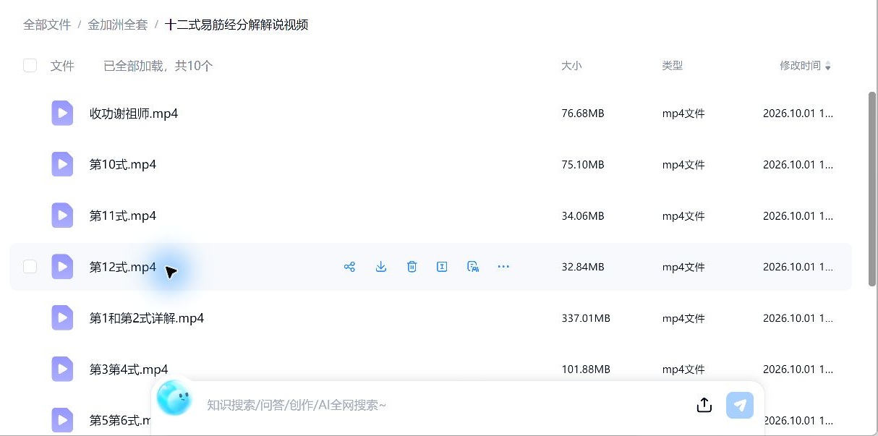Open 第10式.mp4 video file
This screenshot has height=436, width=878.
(123, 164)
